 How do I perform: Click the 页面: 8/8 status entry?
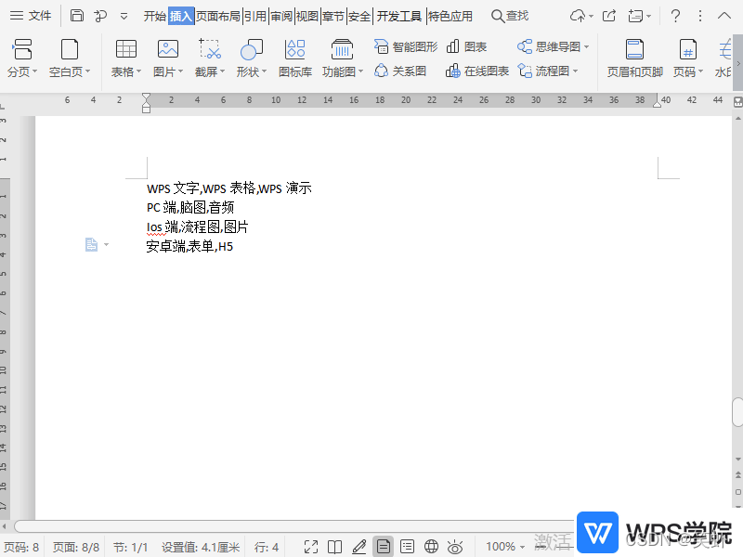click(x=76, y=548)
